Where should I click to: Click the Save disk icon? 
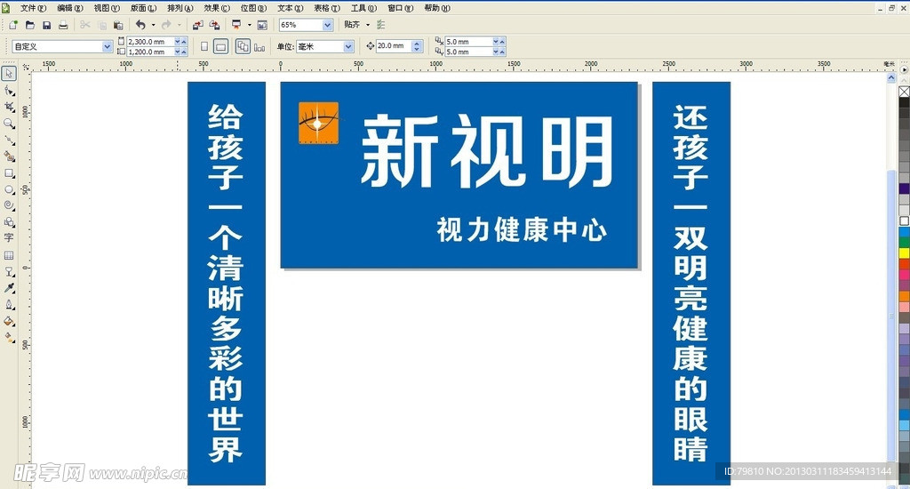(47, 25)
